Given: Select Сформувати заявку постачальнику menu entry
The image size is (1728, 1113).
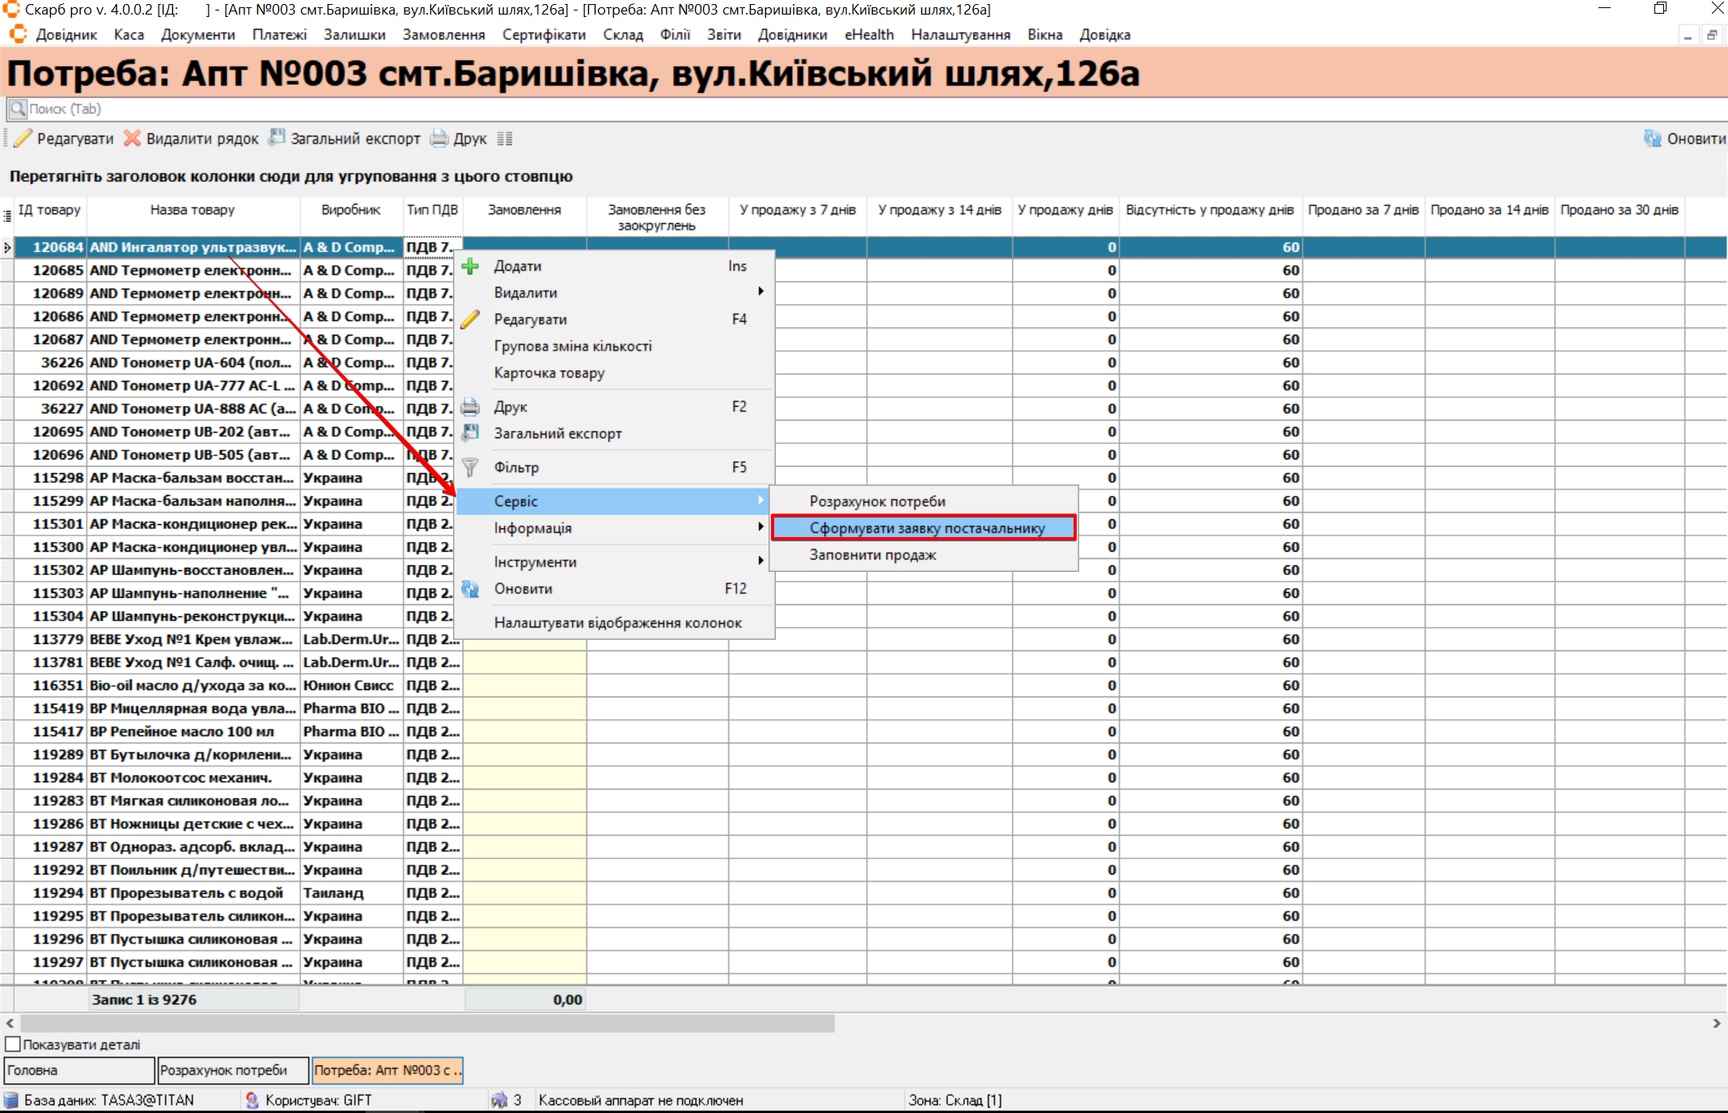Looking at the screenshot, I should click(x=925, y=528).
